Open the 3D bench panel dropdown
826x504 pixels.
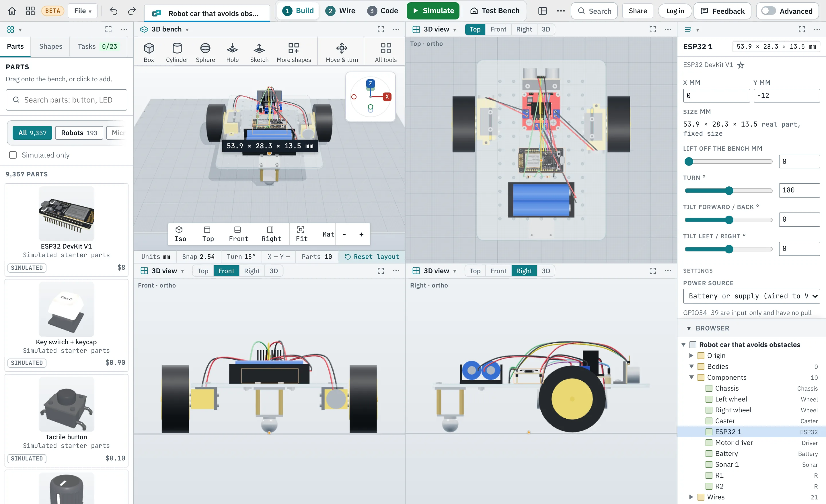[x=187, y=30]
